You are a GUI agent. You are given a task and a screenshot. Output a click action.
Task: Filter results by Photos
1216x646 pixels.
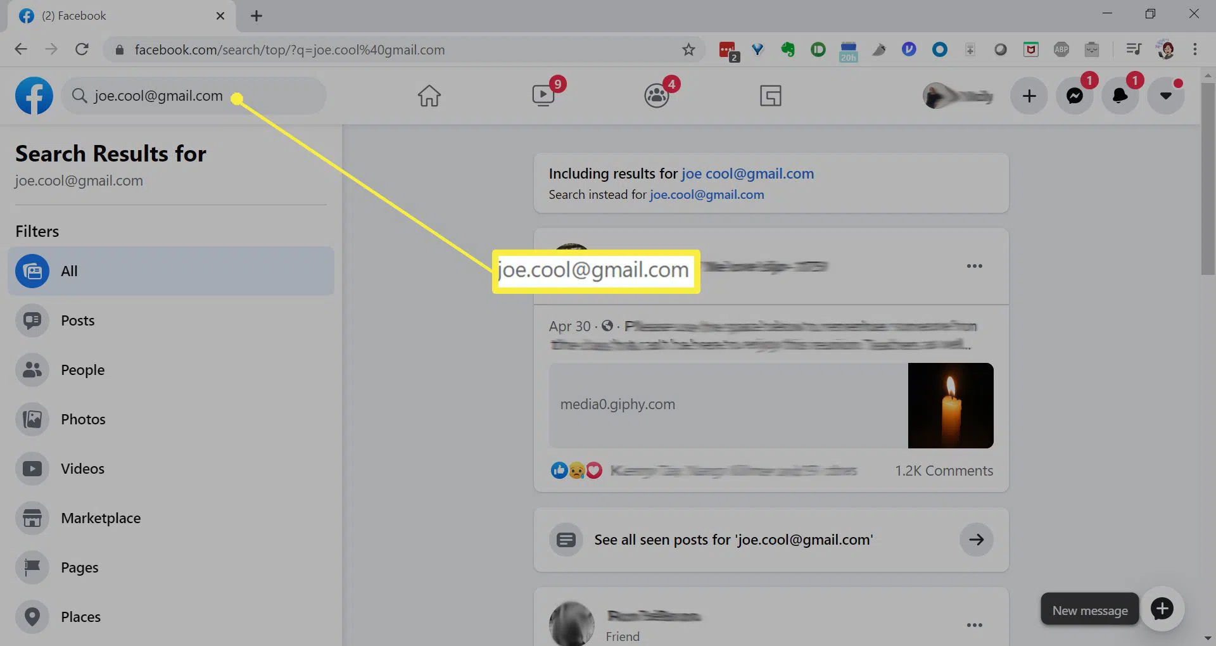pyautogui.click(x=83, y=419)
